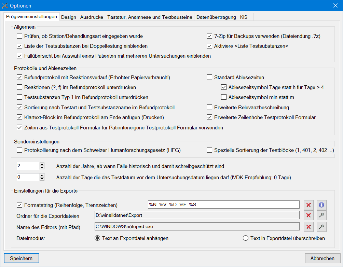Select 'Text in Exportdatei überschreiben' radio button
The height and width of the screenshot is (267, 343).
pyautogui.click(x=245, y=238)
